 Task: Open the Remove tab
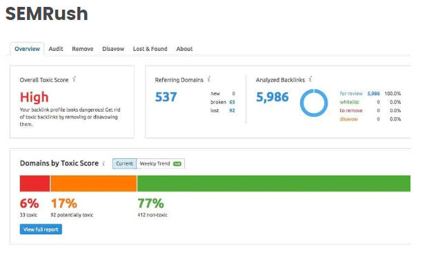[x=83, y=49]
